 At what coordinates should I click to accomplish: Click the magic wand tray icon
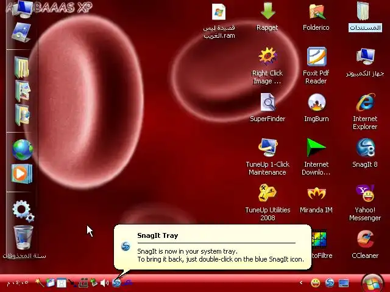pos(39,282)
